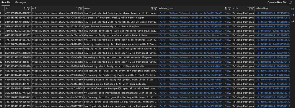Select 'Solving every data problem in SQL' cell
The image size is (295, 108).
pos(120,102)
